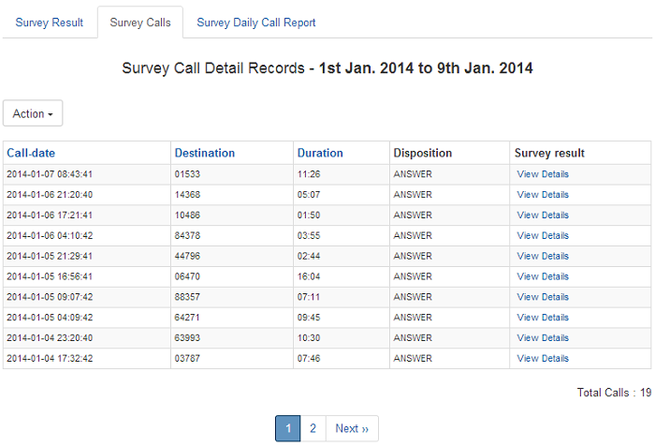Viewport: 655px width, 446px height.
Task: View Details for call to 03787
Action: [543, 359]
